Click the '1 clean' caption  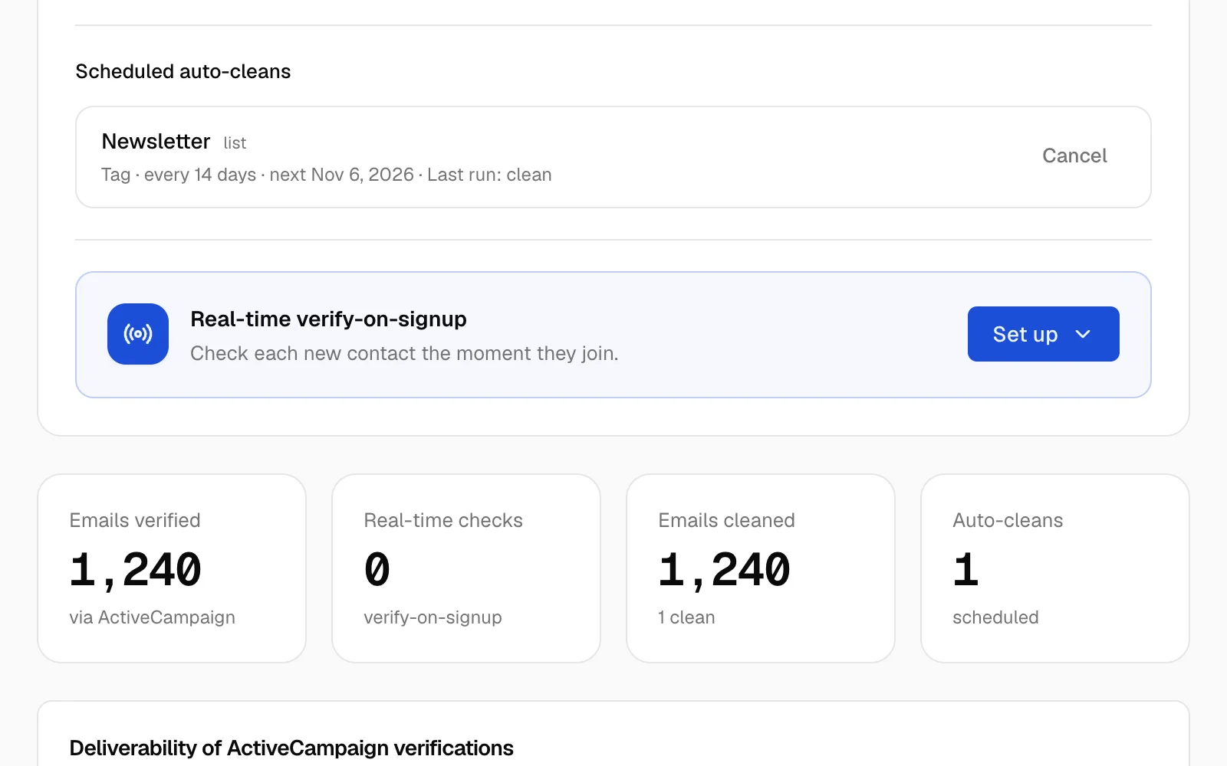(x=686, y=617)
